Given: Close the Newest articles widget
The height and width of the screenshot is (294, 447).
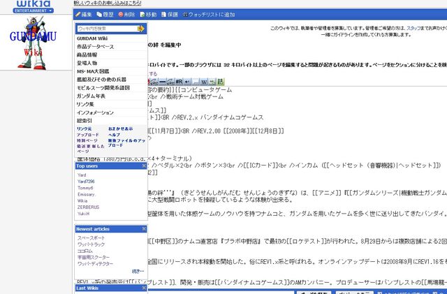Looking at the screenshot, I should click(144, 228).
